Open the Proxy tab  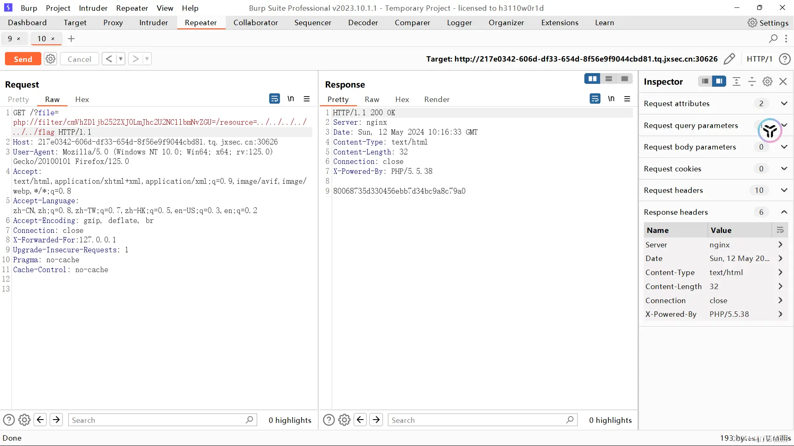click(113, 23)
